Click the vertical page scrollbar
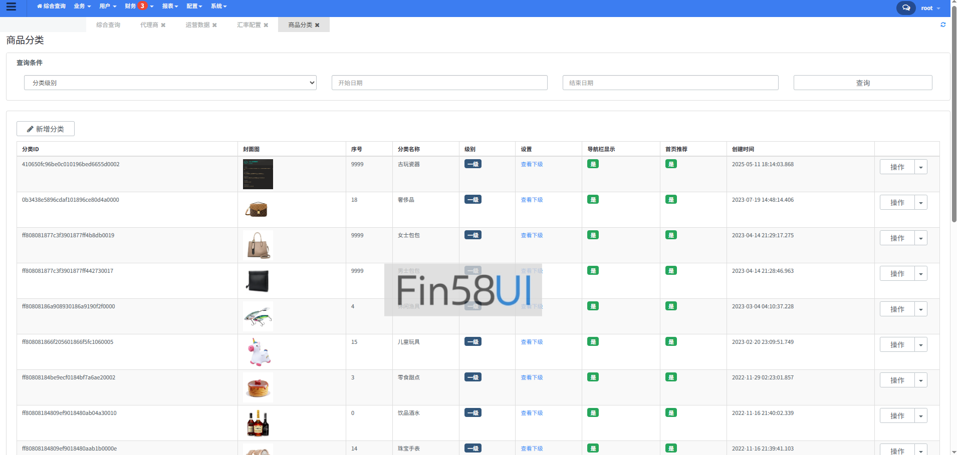The width and height of the screenshot is (957, 455). (x=954, y=115)
